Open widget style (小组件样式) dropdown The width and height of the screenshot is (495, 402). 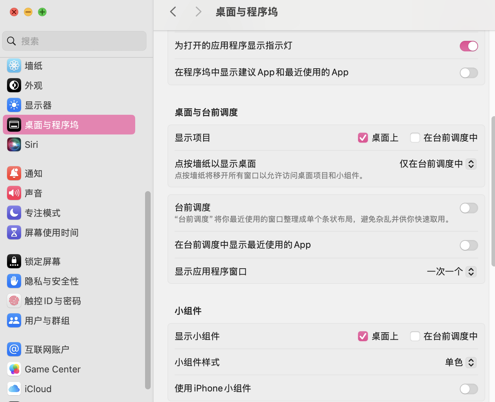pyautogui.click(x=471, y=362)
